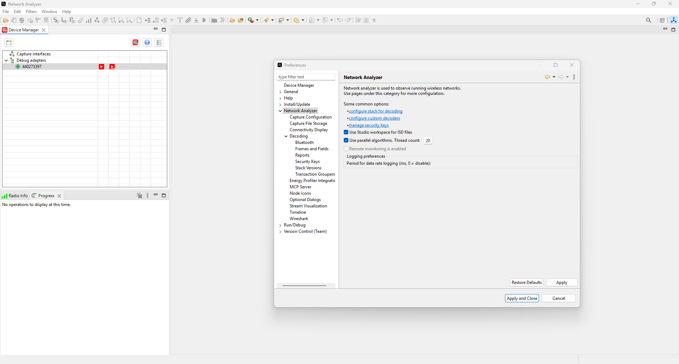This screenshot has height=364, width=679.
Task: Click the red adapter icon in Device Manager
Action: (135, 42)
